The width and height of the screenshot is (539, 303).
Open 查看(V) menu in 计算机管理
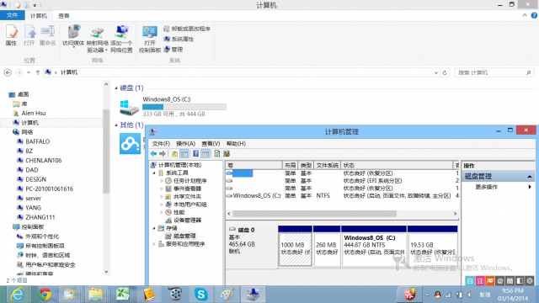point(211,144)
